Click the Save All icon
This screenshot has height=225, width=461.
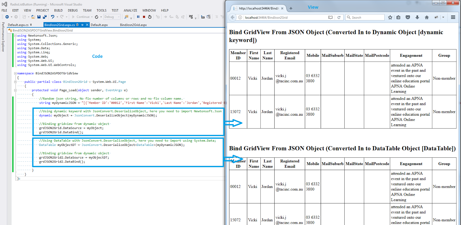coord(45,17)
